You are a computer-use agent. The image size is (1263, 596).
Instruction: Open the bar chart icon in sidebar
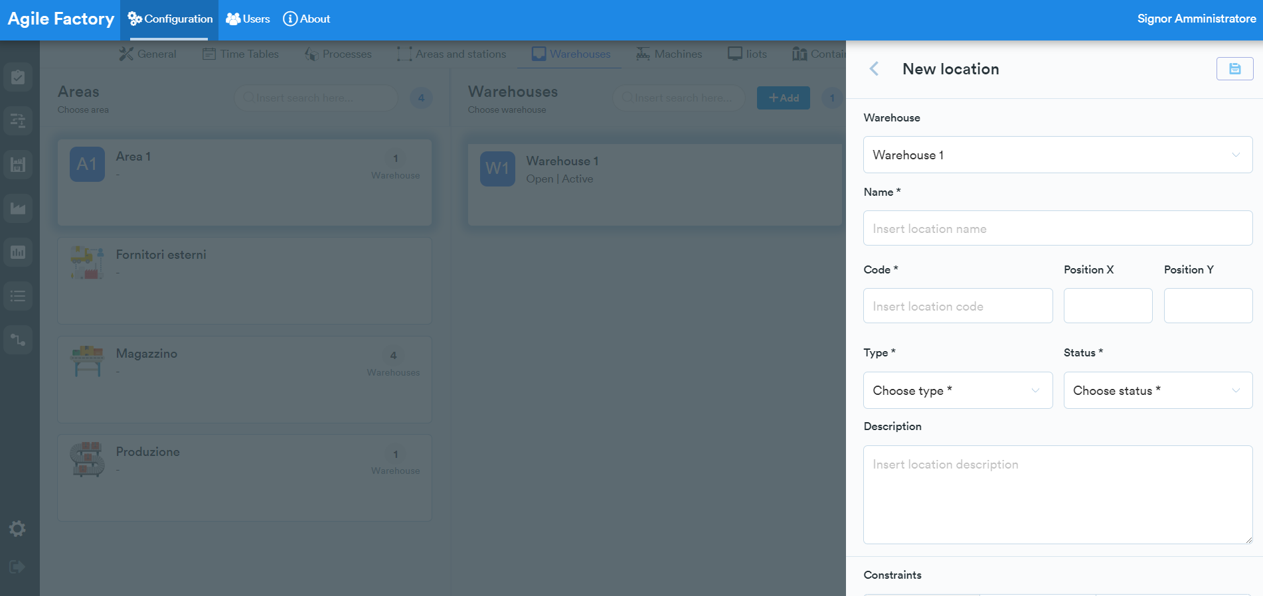pos(18,252)
